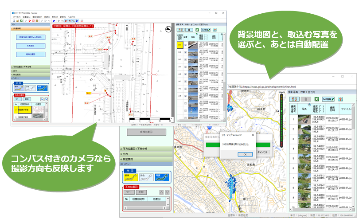Expand 4. 特定業務 section in Sample window
This screenshot has width=359, height=219.
point(31,74)
